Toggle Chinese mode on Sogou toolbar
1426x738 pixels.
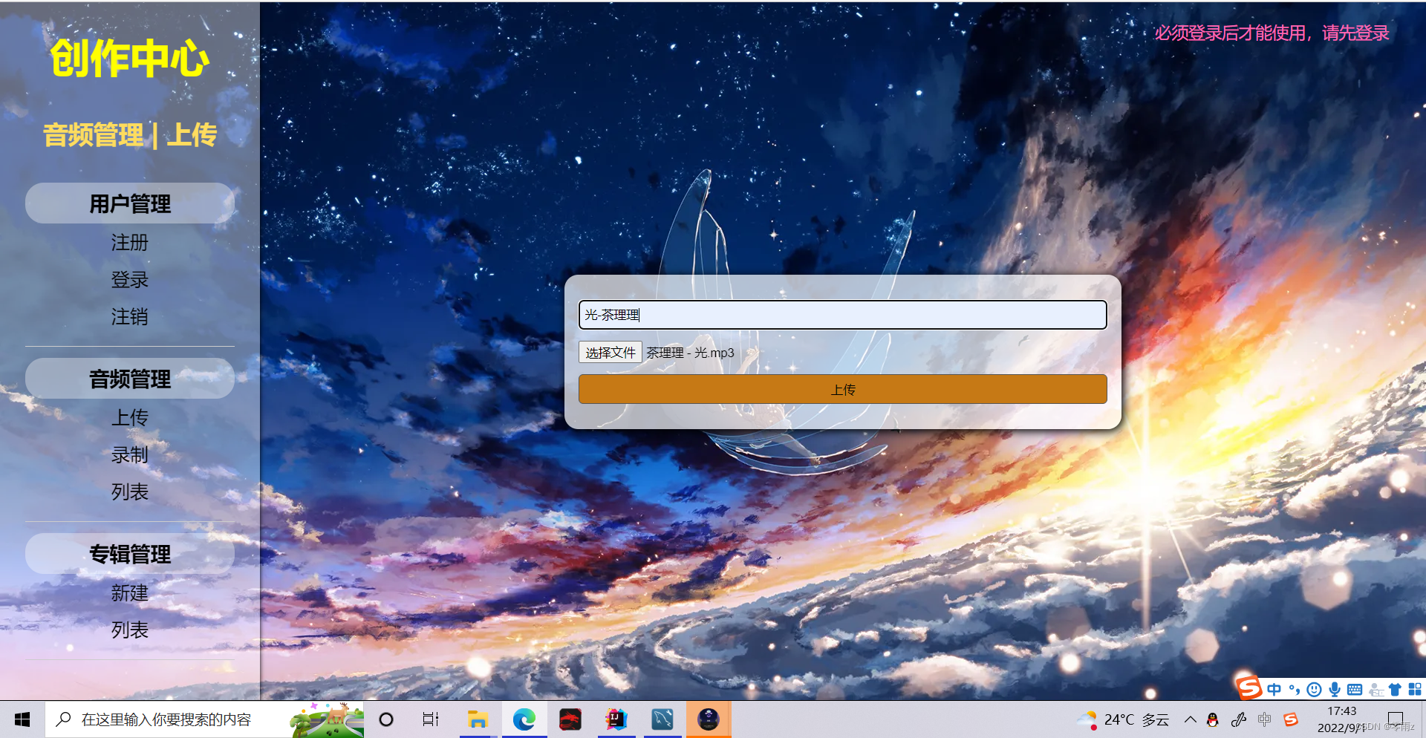tap(1274, 689)
